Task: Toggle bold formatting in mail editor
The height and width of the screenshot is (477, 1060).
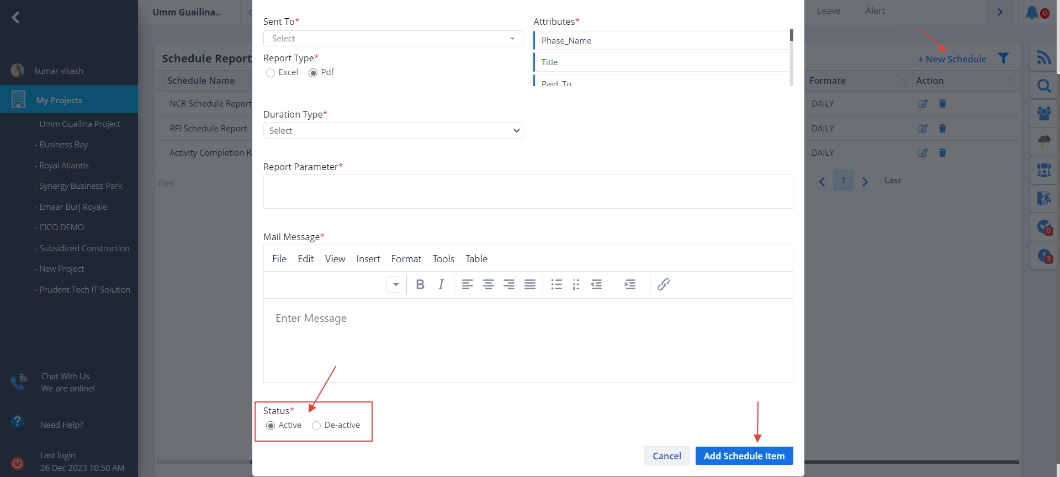Action: point(420,284)
